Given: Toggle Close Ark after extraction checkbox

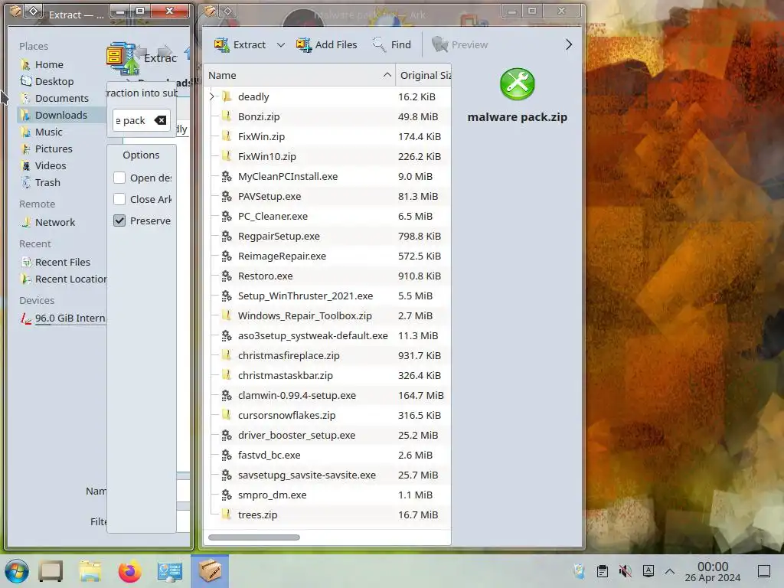Looking at the screenshot, I should tap(119, 199).
